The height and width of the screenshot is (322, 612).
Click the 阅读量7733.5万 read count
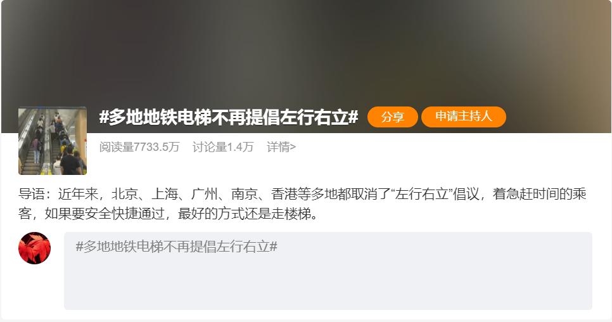(139, 147)
